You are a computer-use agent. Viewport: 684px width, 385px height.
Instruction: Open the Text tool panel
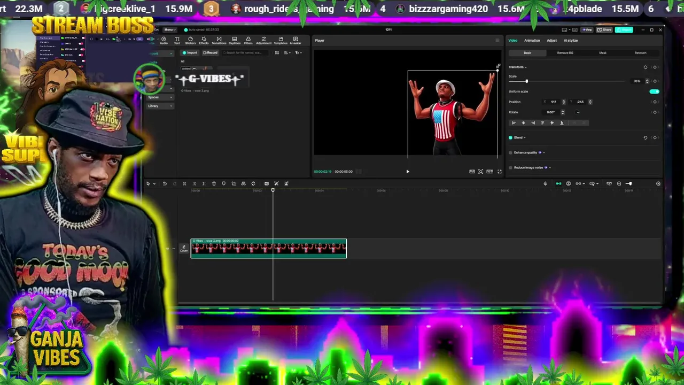point(177,40)
